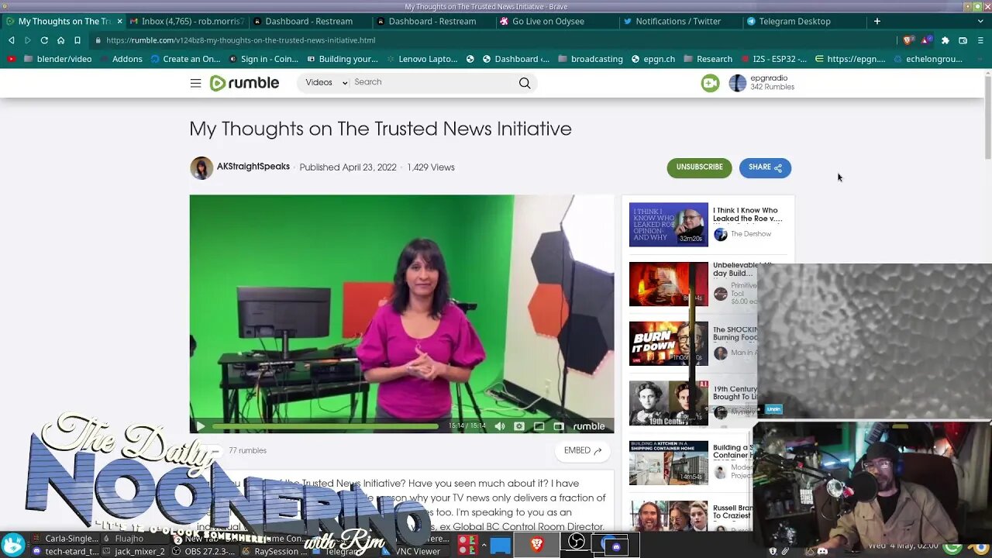
Task: Open tech-etard_t... taskbar window
Action: 65,552
